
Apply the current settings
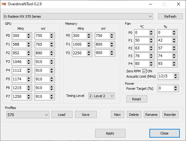[110, 133]
